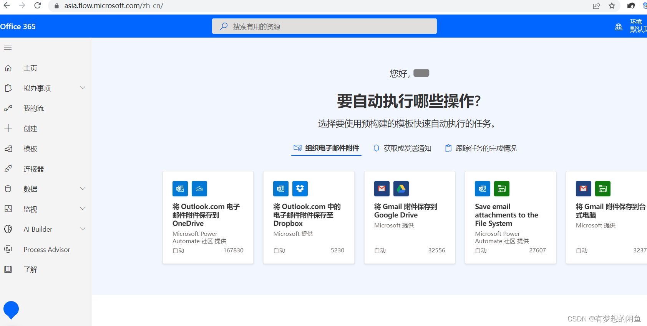Open Process Advisor in sidebar
This screenshot has height=326, width=647.
(47, 250)
